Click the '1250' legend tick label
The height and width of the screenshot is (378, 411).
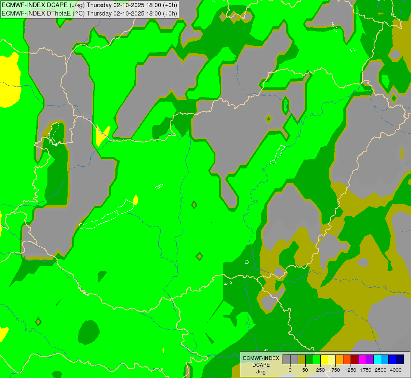pyautogui.click(x=351, y=370)
